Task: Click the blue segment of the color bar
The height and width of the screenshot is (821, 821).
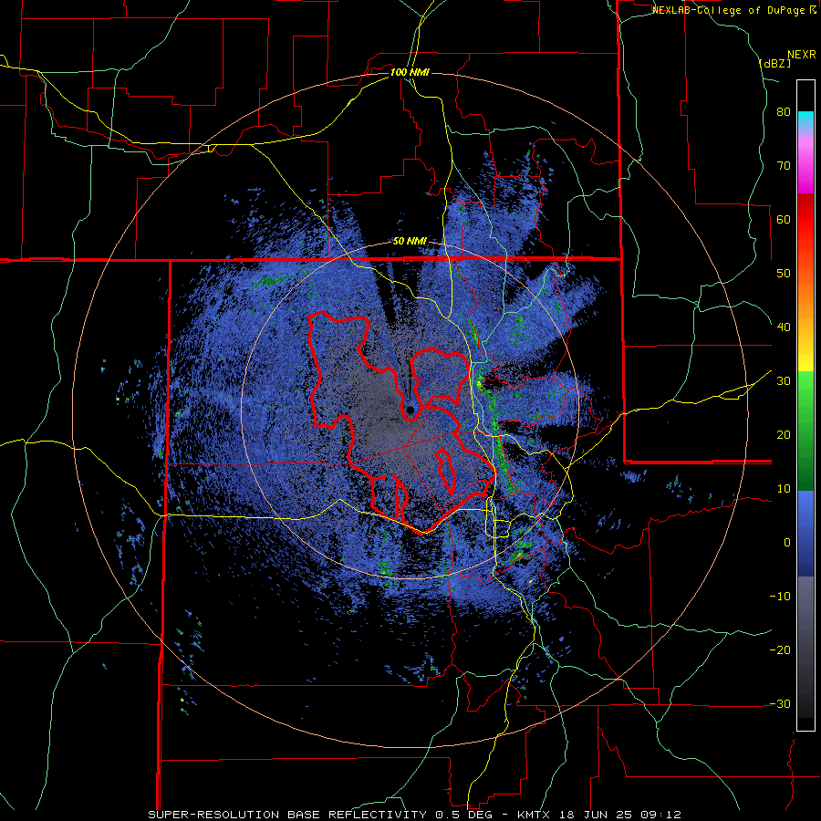Action: pos(805,534)
